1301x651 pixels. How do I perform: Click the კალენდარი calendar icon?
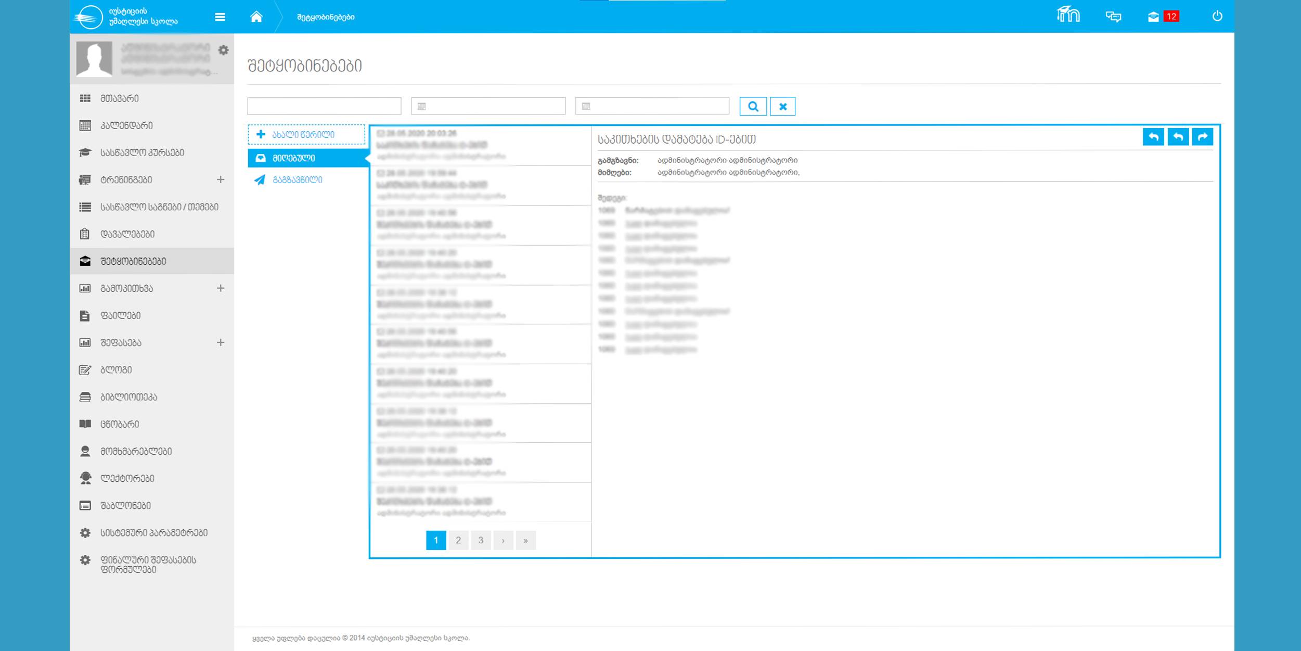(x=85, y=125)
